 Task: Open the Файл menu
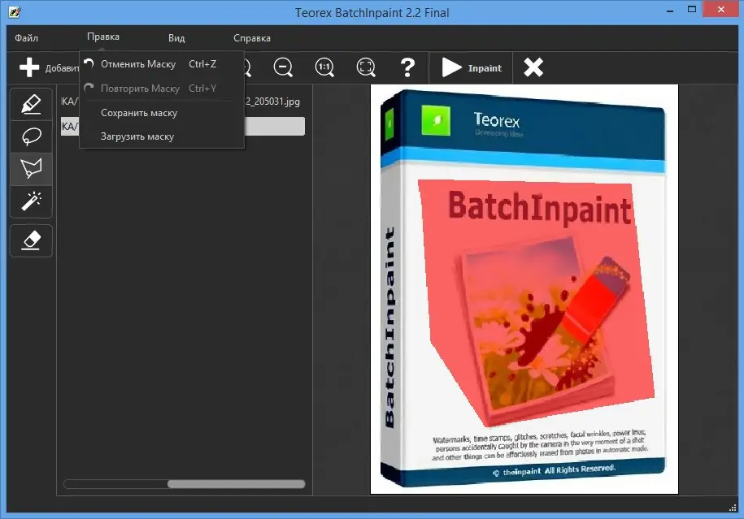pos(26,38)
